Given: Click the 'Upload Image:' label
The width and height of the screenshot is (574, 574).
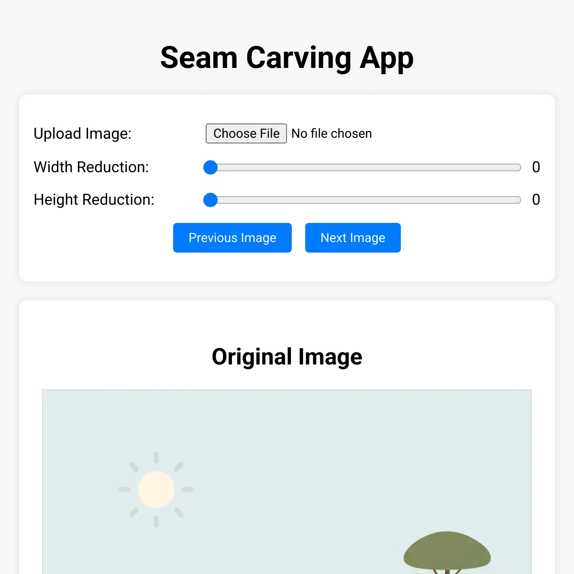Looking at the screenshot, I should coord(82,133).
